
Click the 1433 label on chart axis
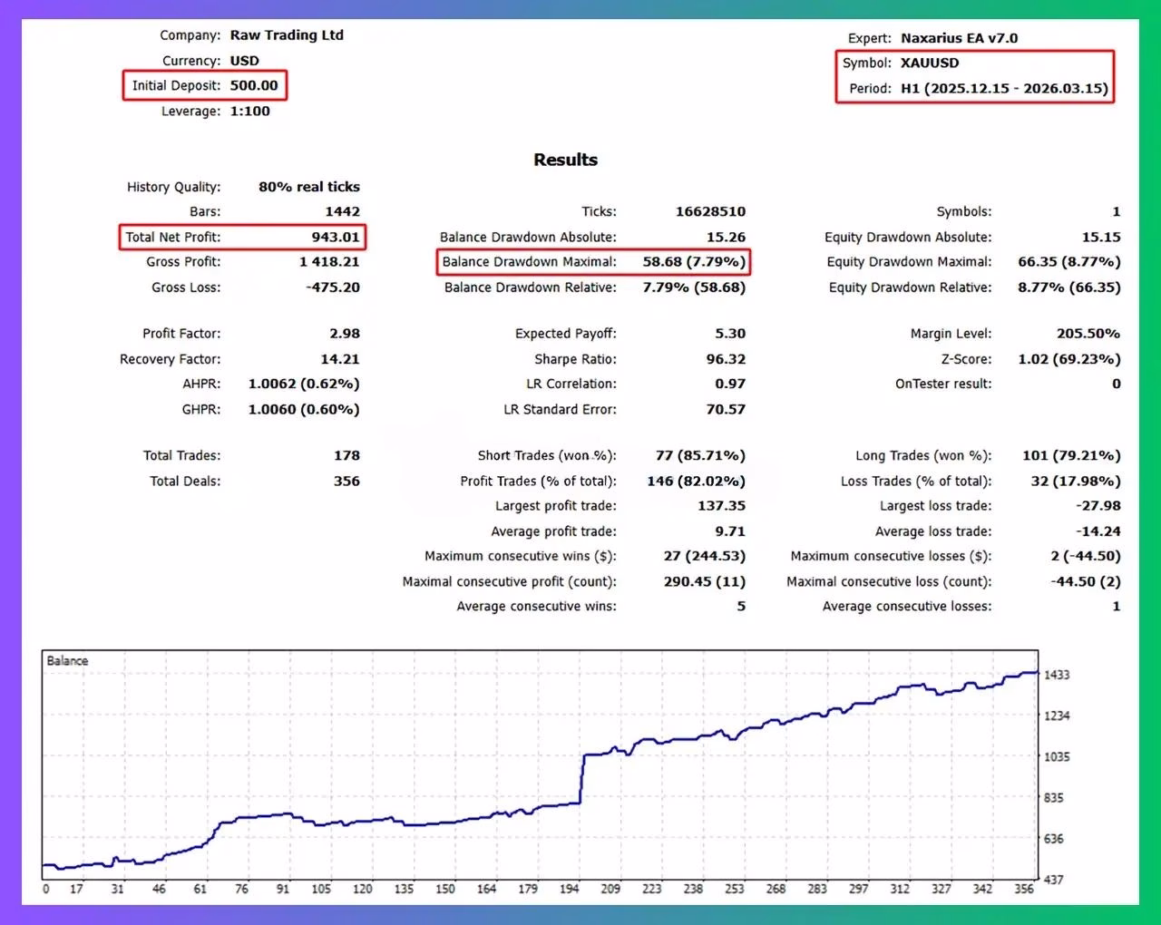[1057, 675]
